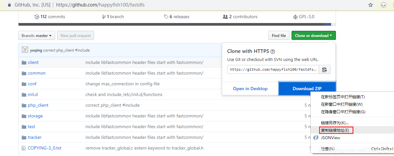Click the COPYING-3_0.txt file icon

point(23,148)
